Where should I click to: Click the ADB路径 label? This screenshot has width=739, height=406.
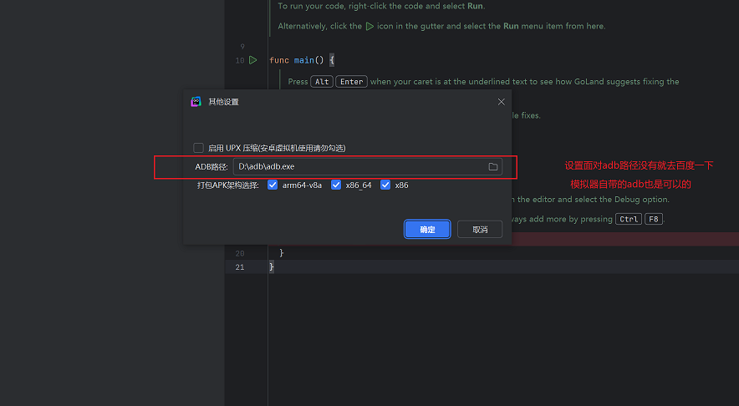(x=212, y=167)
